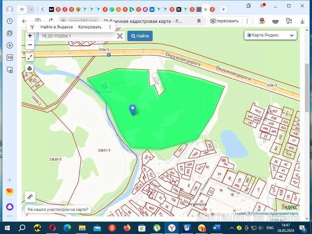Bookmark the page with bookmark icon

[x=199, y=21]
